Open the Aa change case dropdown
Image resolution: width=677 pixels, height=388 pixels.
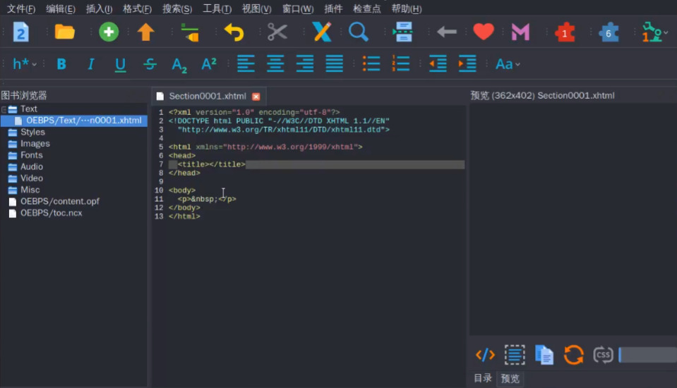point(507,64)
